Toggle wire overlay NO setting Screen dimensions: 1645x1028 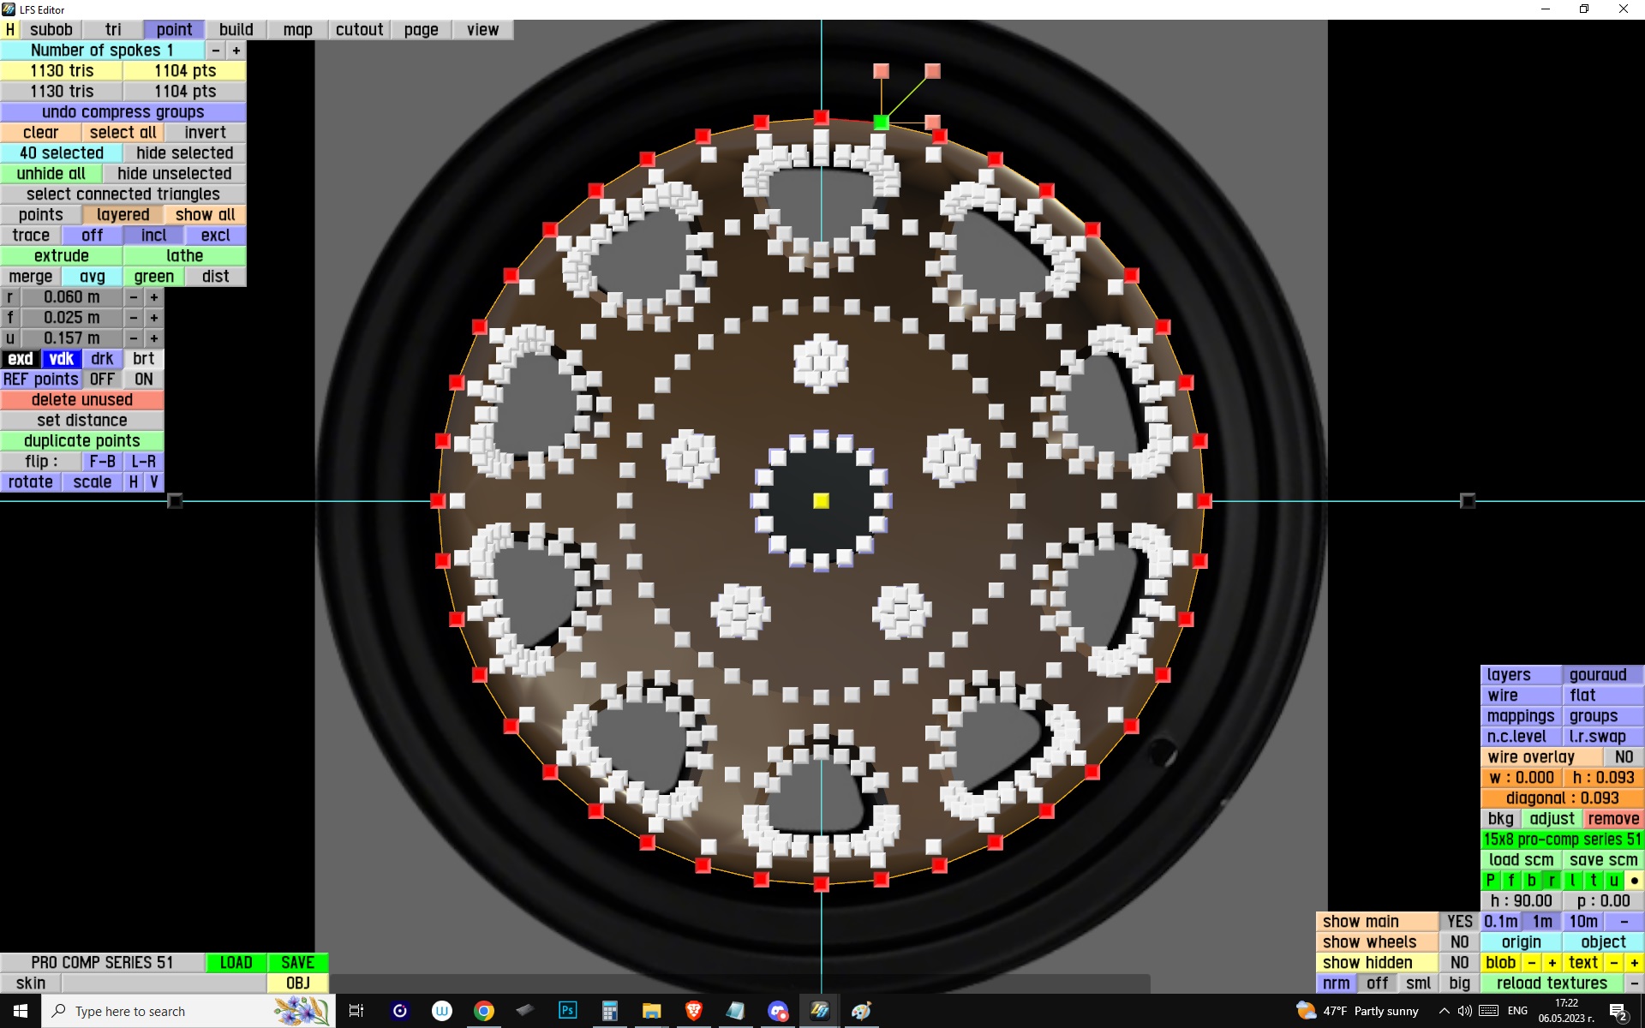point(1623,757)
